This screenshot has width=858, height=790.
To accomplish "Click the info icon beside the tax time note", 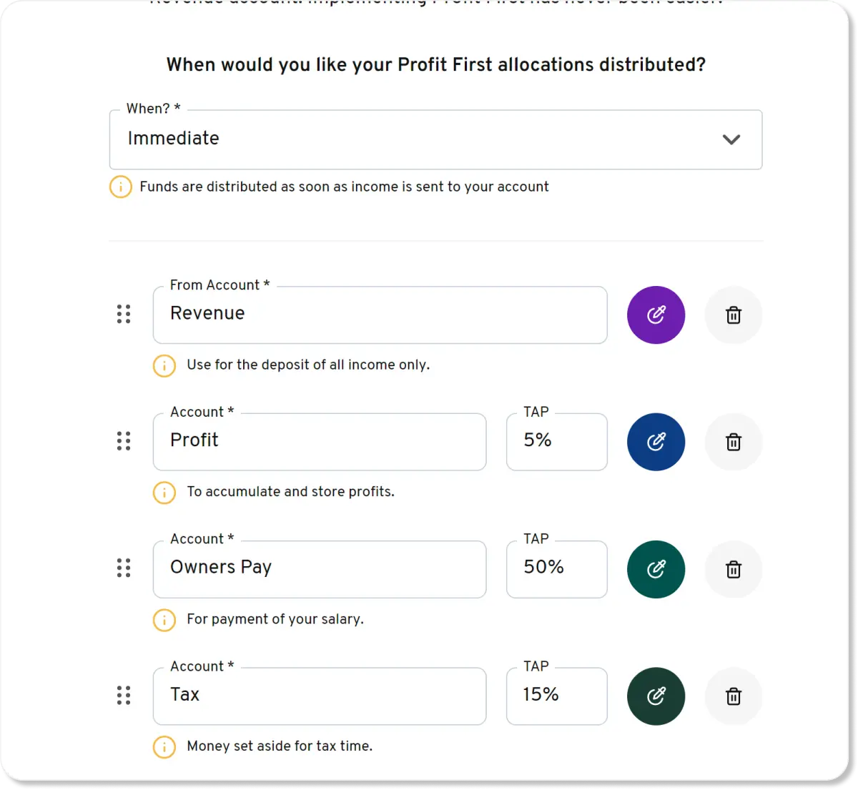I will (164, 746).
